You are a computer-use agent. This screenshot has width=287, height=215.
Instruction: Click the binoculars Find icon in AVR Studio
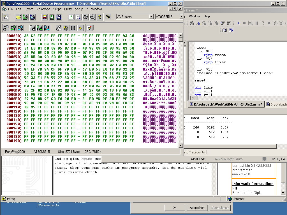coord(192,23)
